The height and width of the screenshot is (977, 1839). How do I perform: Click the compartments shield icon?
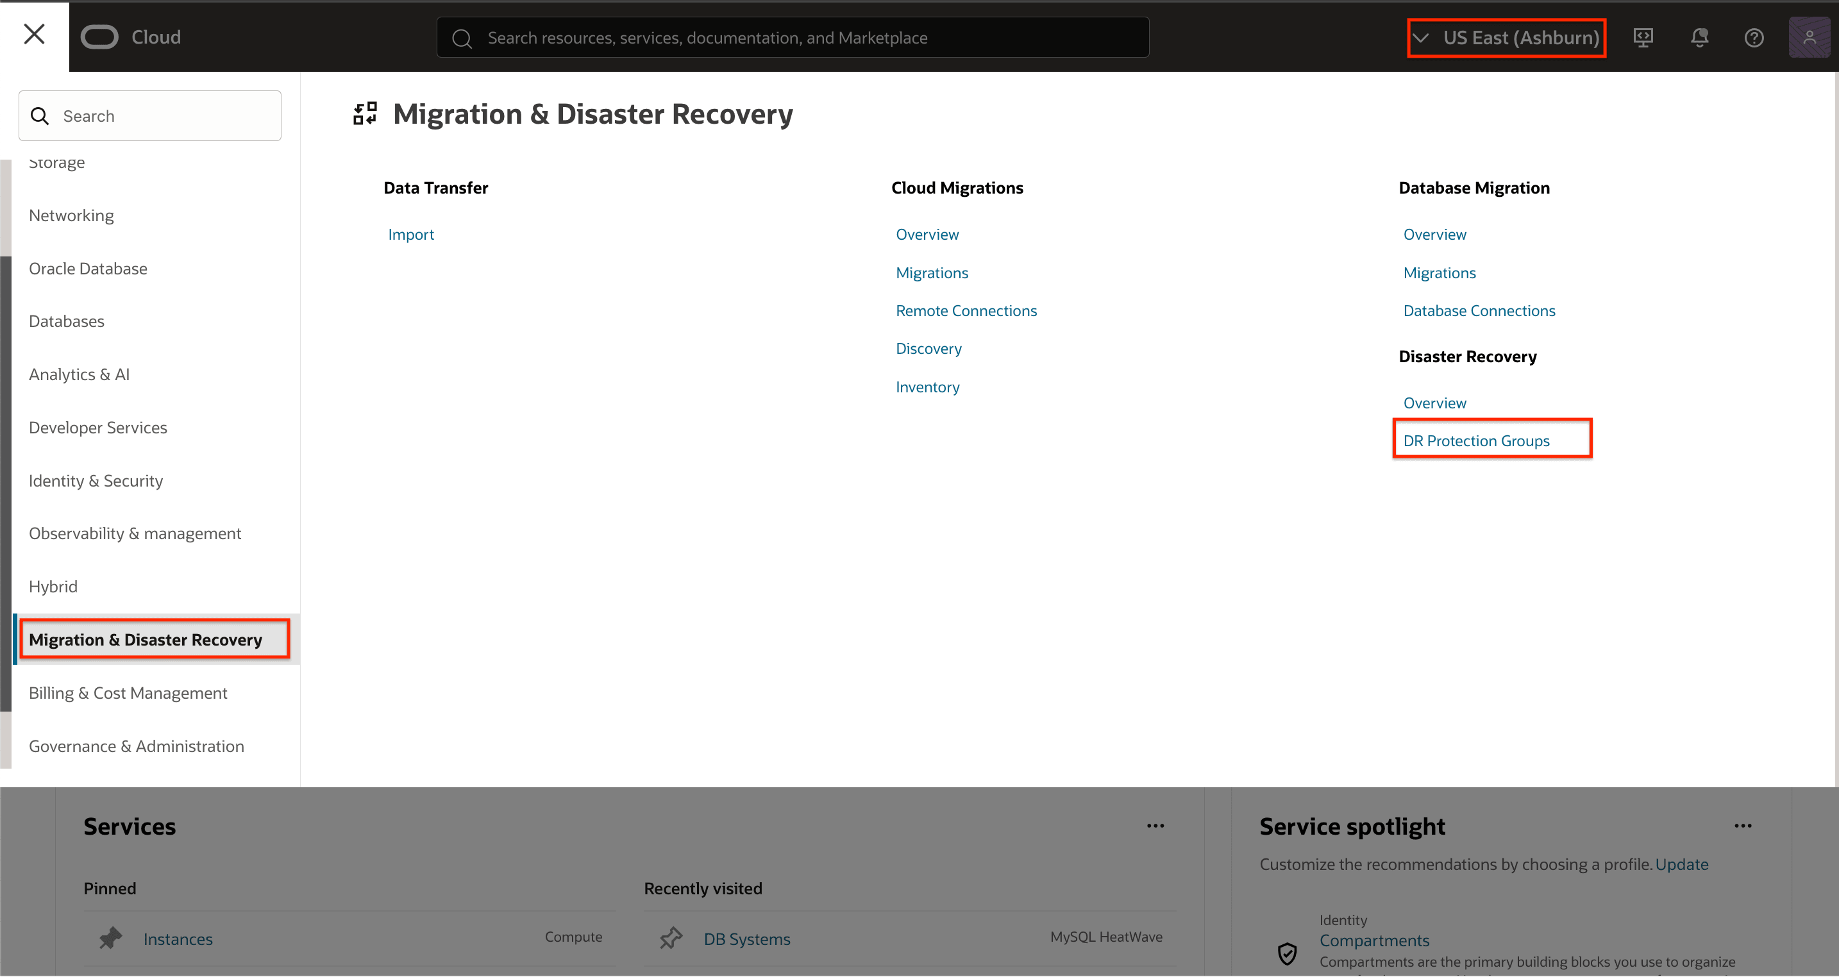(1286, 953)
